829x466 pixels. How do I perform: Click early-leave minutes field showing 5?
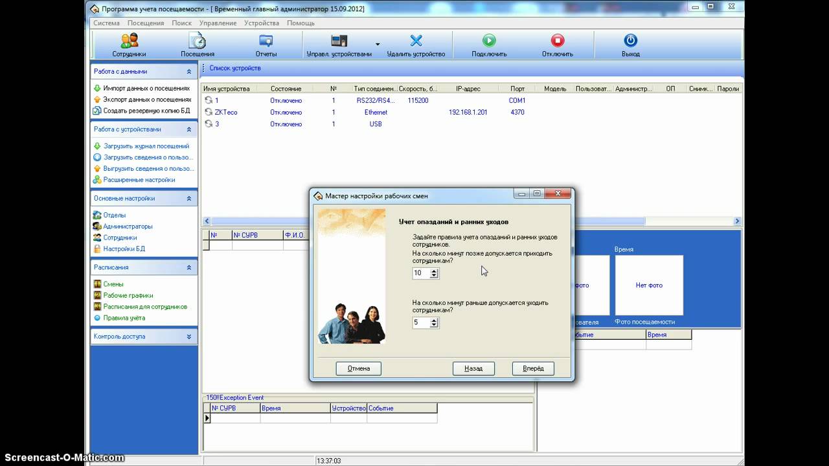click(421, 322)
